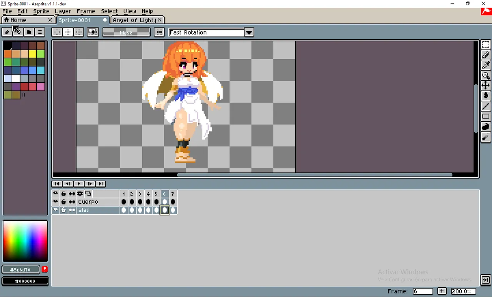Open the palette presets folder button

coord(29,32)
